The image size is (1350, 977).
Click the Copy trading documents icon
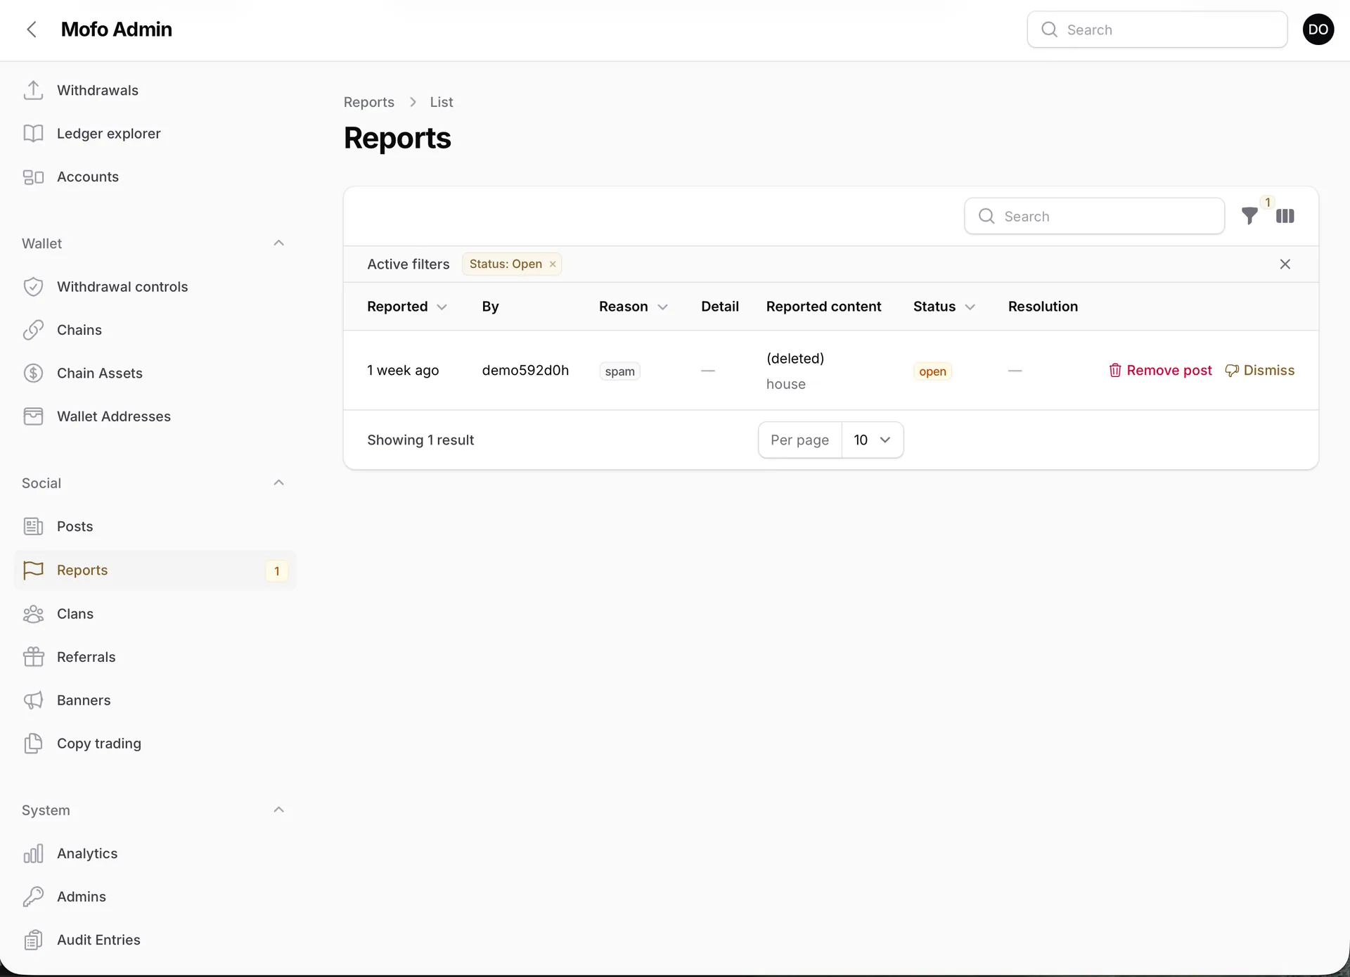point(33,743)
